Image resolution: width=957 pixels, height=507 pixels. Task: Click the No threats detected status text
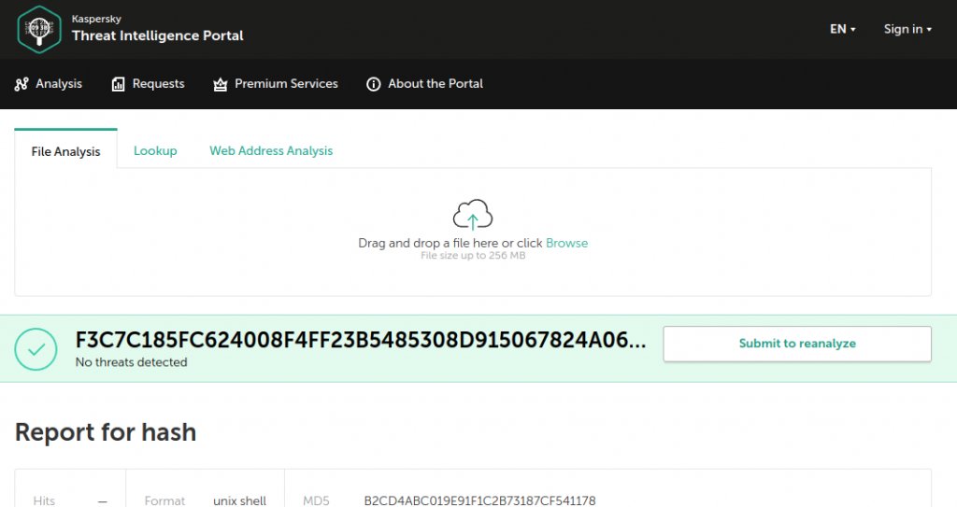[x=131, y=362]
